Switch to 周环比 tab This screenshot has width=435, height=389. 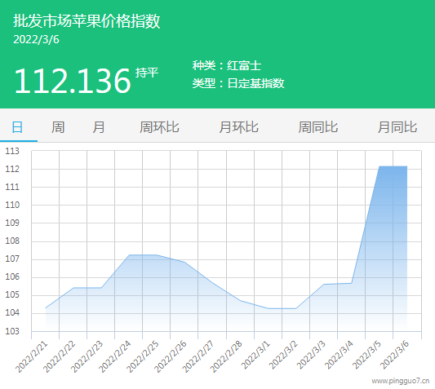(159, 127)
